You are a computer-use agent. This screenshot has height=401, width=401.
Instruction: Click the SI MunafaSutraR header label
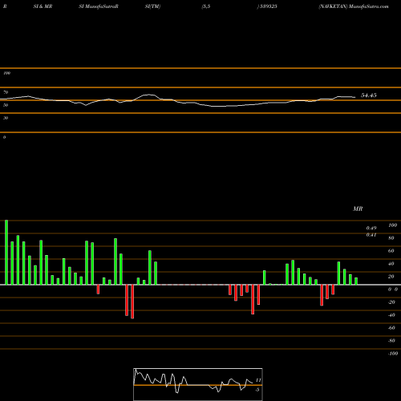pyautogui.click(x=99, y=6)
